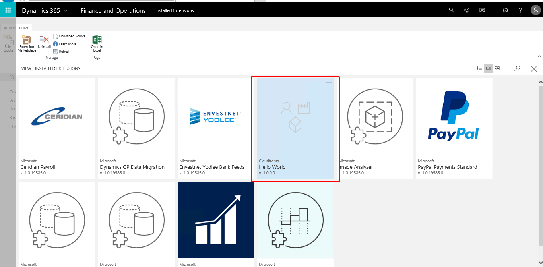Viewport: 543px width, 267px height.
Task: Click the Sales Quote ribbon icon
Action: click(8, 43)
